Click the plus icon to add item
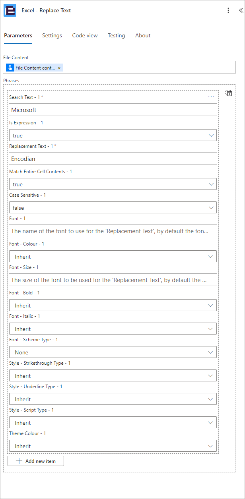 pyautogui.click(x=19, y=461)
